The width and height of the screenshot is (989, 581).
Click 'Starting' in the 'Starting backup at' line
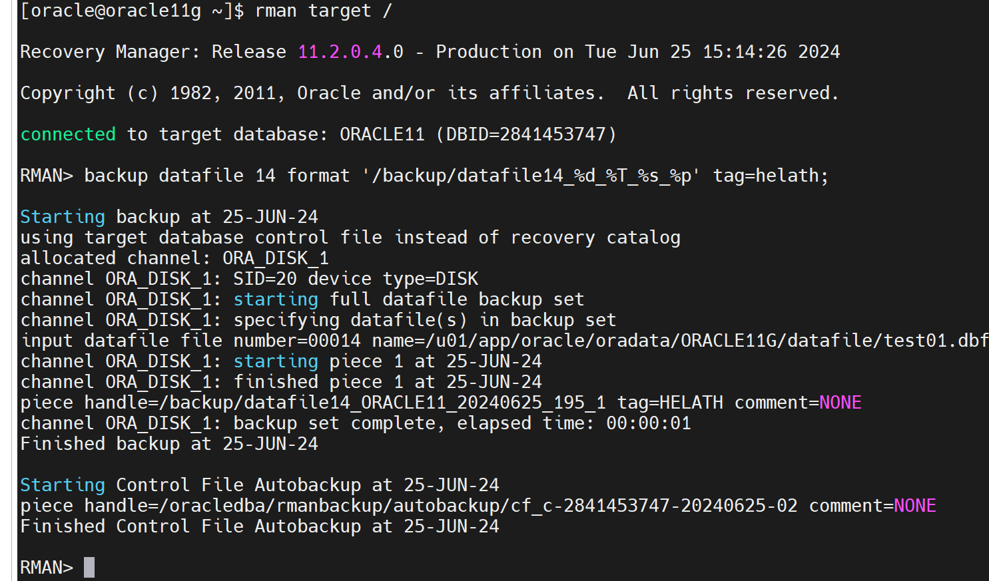[x=63, y=217]
